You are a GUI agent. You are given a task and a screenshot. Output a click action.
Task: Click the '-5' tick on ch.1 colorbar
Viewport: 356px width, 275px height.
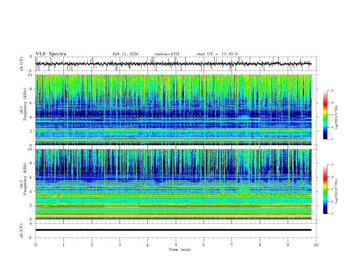[331, 115]
